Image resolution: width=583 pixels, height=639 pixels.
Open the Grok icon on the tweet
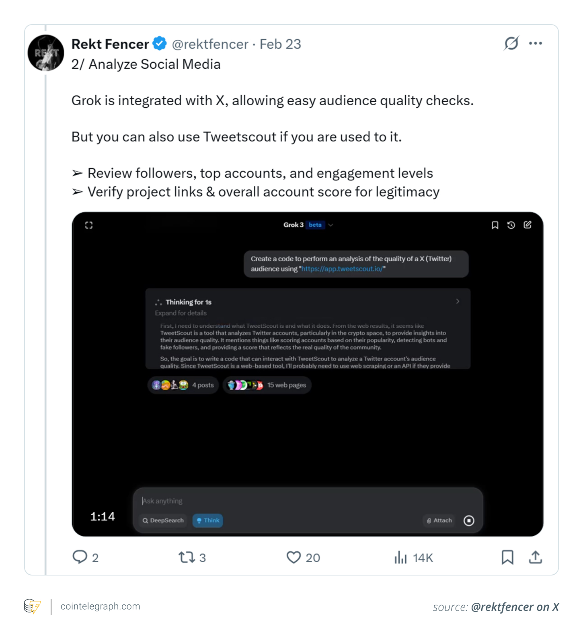point(511,43)
